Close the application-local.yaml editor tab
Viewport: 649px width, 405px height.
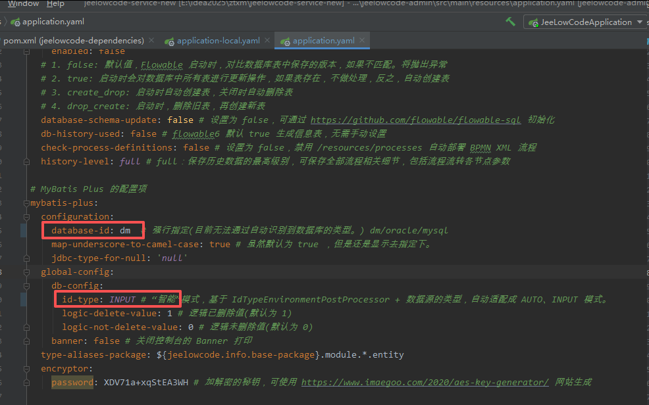267,41
